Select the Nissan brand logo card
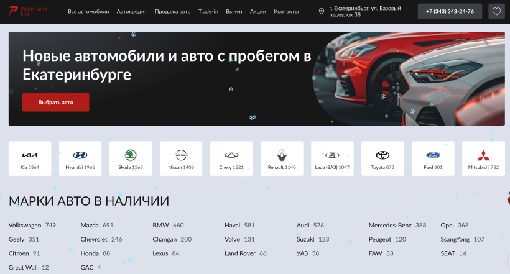510x274 pixels. point(181,158)
